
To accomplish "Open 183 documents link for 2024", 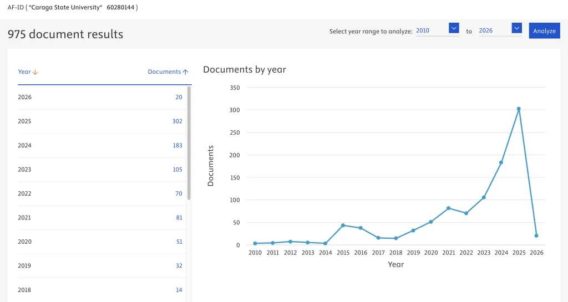I will click(177, 146).
